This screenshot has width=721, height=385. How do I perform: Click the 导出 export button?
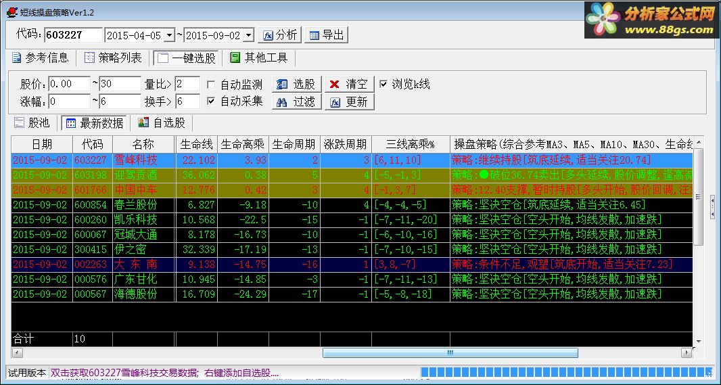tap(327, 35)
